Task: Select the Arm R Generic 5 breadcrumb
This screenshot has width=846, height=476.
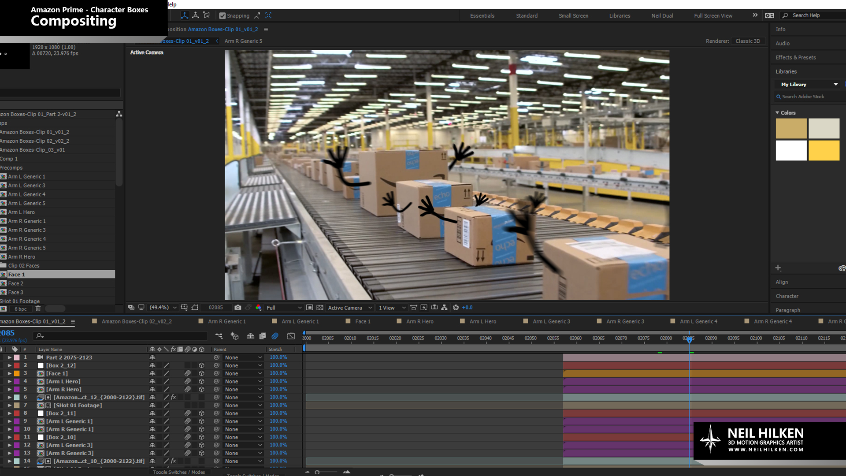Action: [243, 41]
